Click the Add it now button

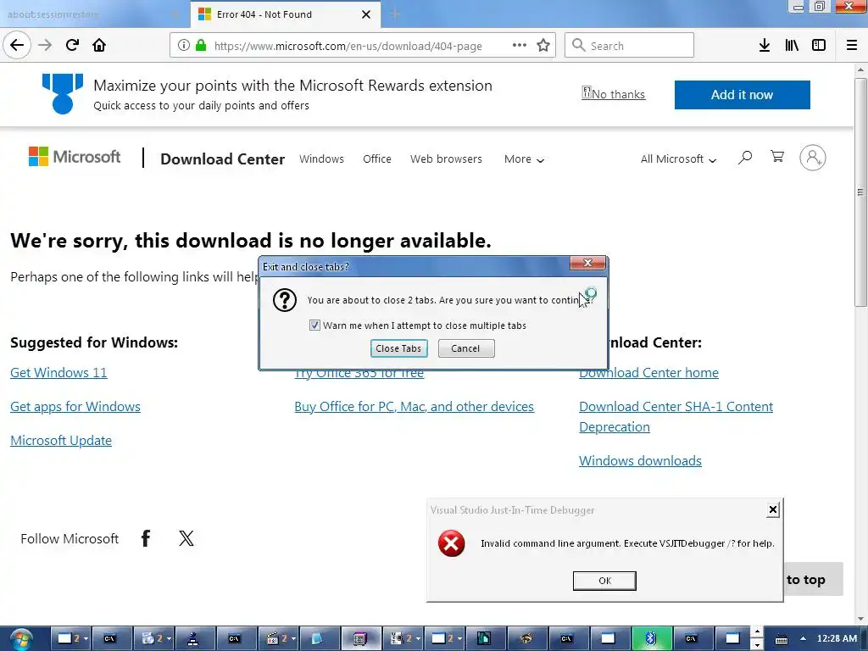742,95
